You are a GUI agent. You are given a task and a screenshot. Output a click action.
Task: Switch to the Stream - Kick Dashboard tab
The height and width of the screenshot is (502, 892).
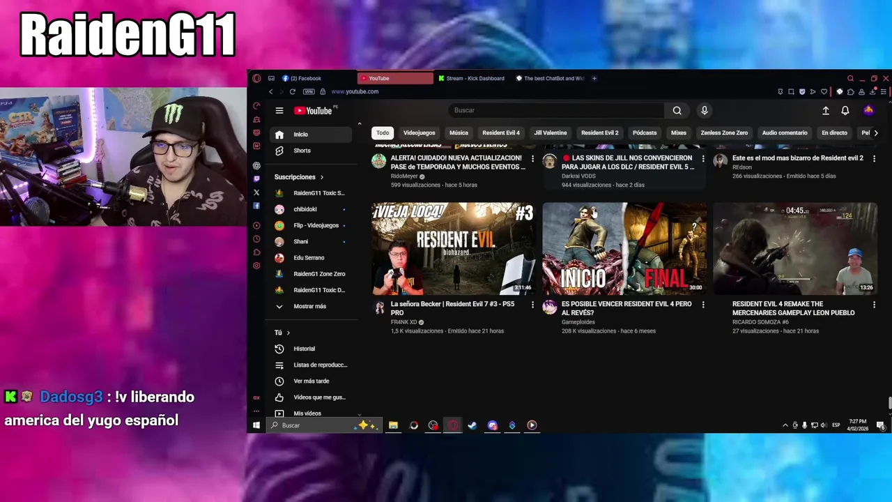click(472, 78)
